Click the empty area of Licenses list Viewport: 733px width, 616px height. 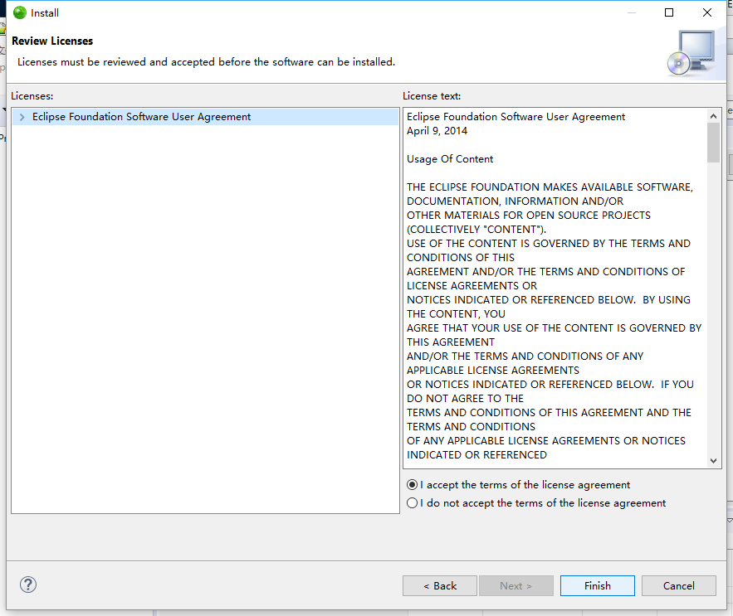point(205,319)
